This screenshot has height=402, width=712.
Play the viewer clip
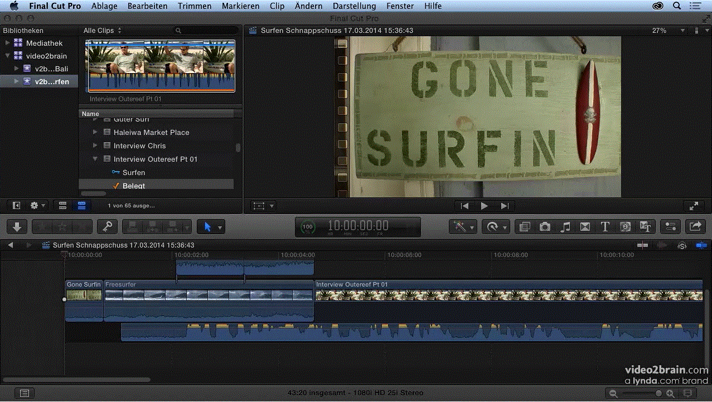(x=485, y=206)
